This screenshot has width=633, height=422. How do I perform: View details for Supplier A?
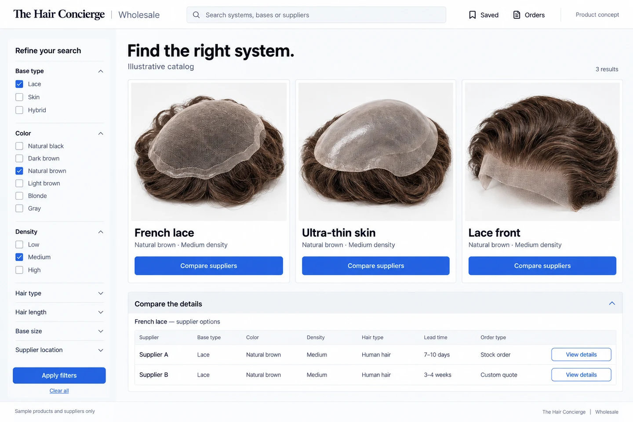[581, 355]
